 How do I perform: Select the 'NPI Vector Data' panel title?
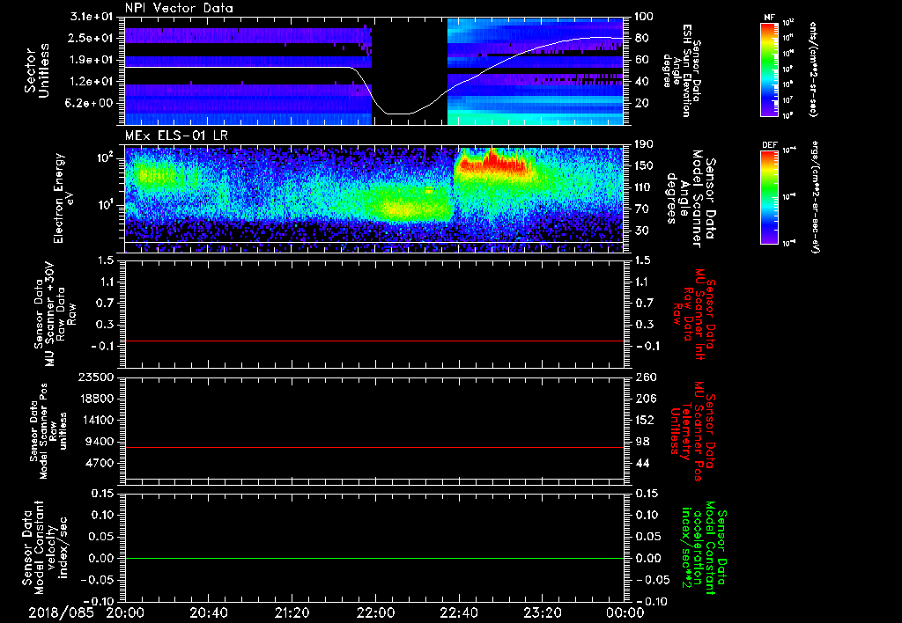point(179,8)
